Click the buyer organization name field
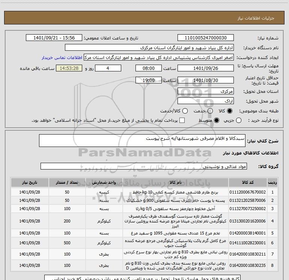This screenshot has width=289, height=280. (x=149, y=48)
